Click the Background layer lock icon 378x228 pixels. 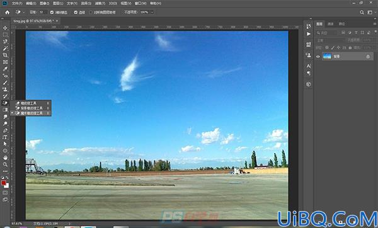pos(368,57)
